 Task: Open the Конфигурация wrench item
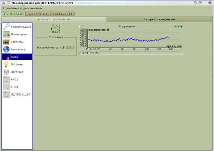[17, 27]
